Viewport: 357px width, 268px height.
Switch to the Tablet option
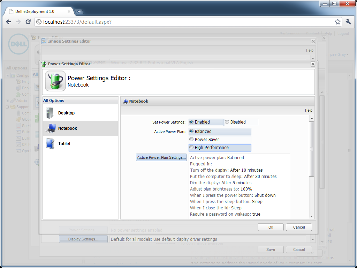[x=81, y=144]
